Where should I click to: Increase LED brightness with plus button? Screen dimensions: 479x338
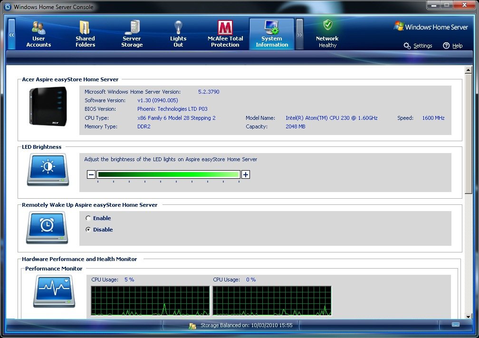click(246, 174)
